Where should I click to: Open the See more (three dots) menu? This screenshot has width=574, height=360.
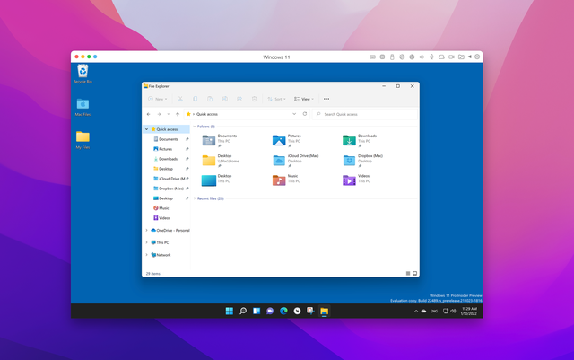click(326, 99)
